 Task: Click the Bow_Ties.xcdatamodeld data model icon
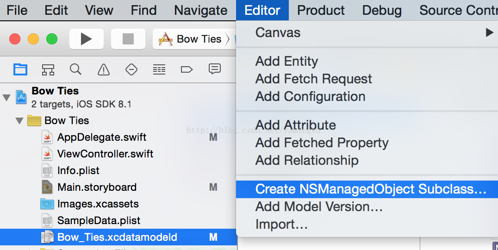pos(47,237)
